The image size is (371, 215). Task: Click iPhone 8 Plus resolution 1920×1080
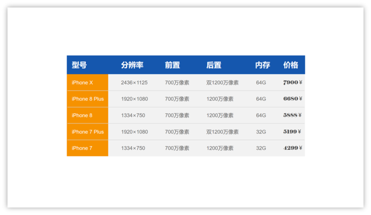[135, 99]
